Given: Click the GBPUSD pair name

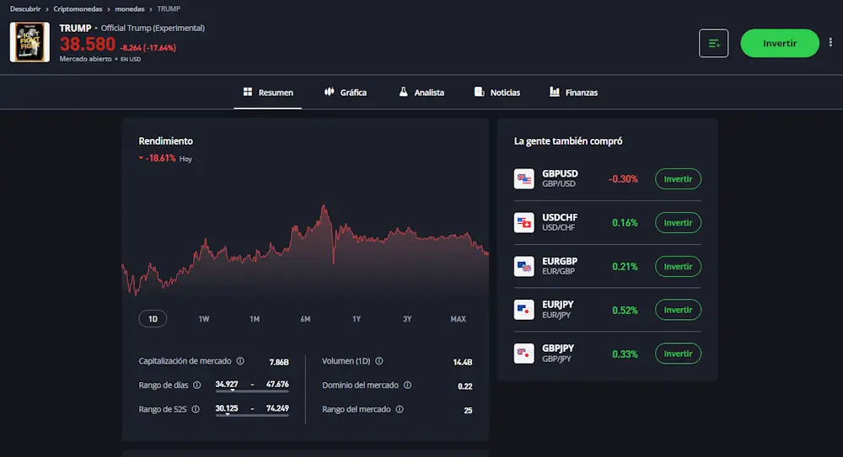Looking at the screenshot, I should tap(560, 174).
